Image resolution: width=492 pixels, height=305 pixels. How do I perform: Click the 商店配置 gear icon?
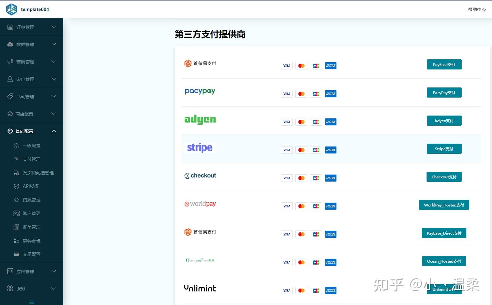pos(10,114)
